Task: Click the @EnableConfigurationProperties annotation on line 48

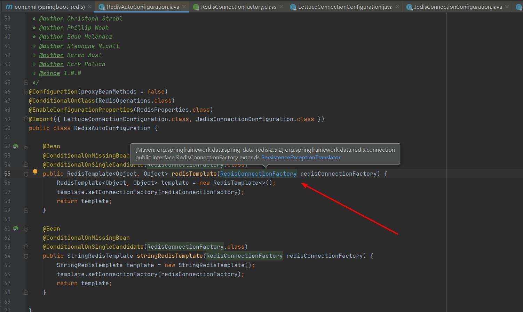Action: tap(81, 110)
